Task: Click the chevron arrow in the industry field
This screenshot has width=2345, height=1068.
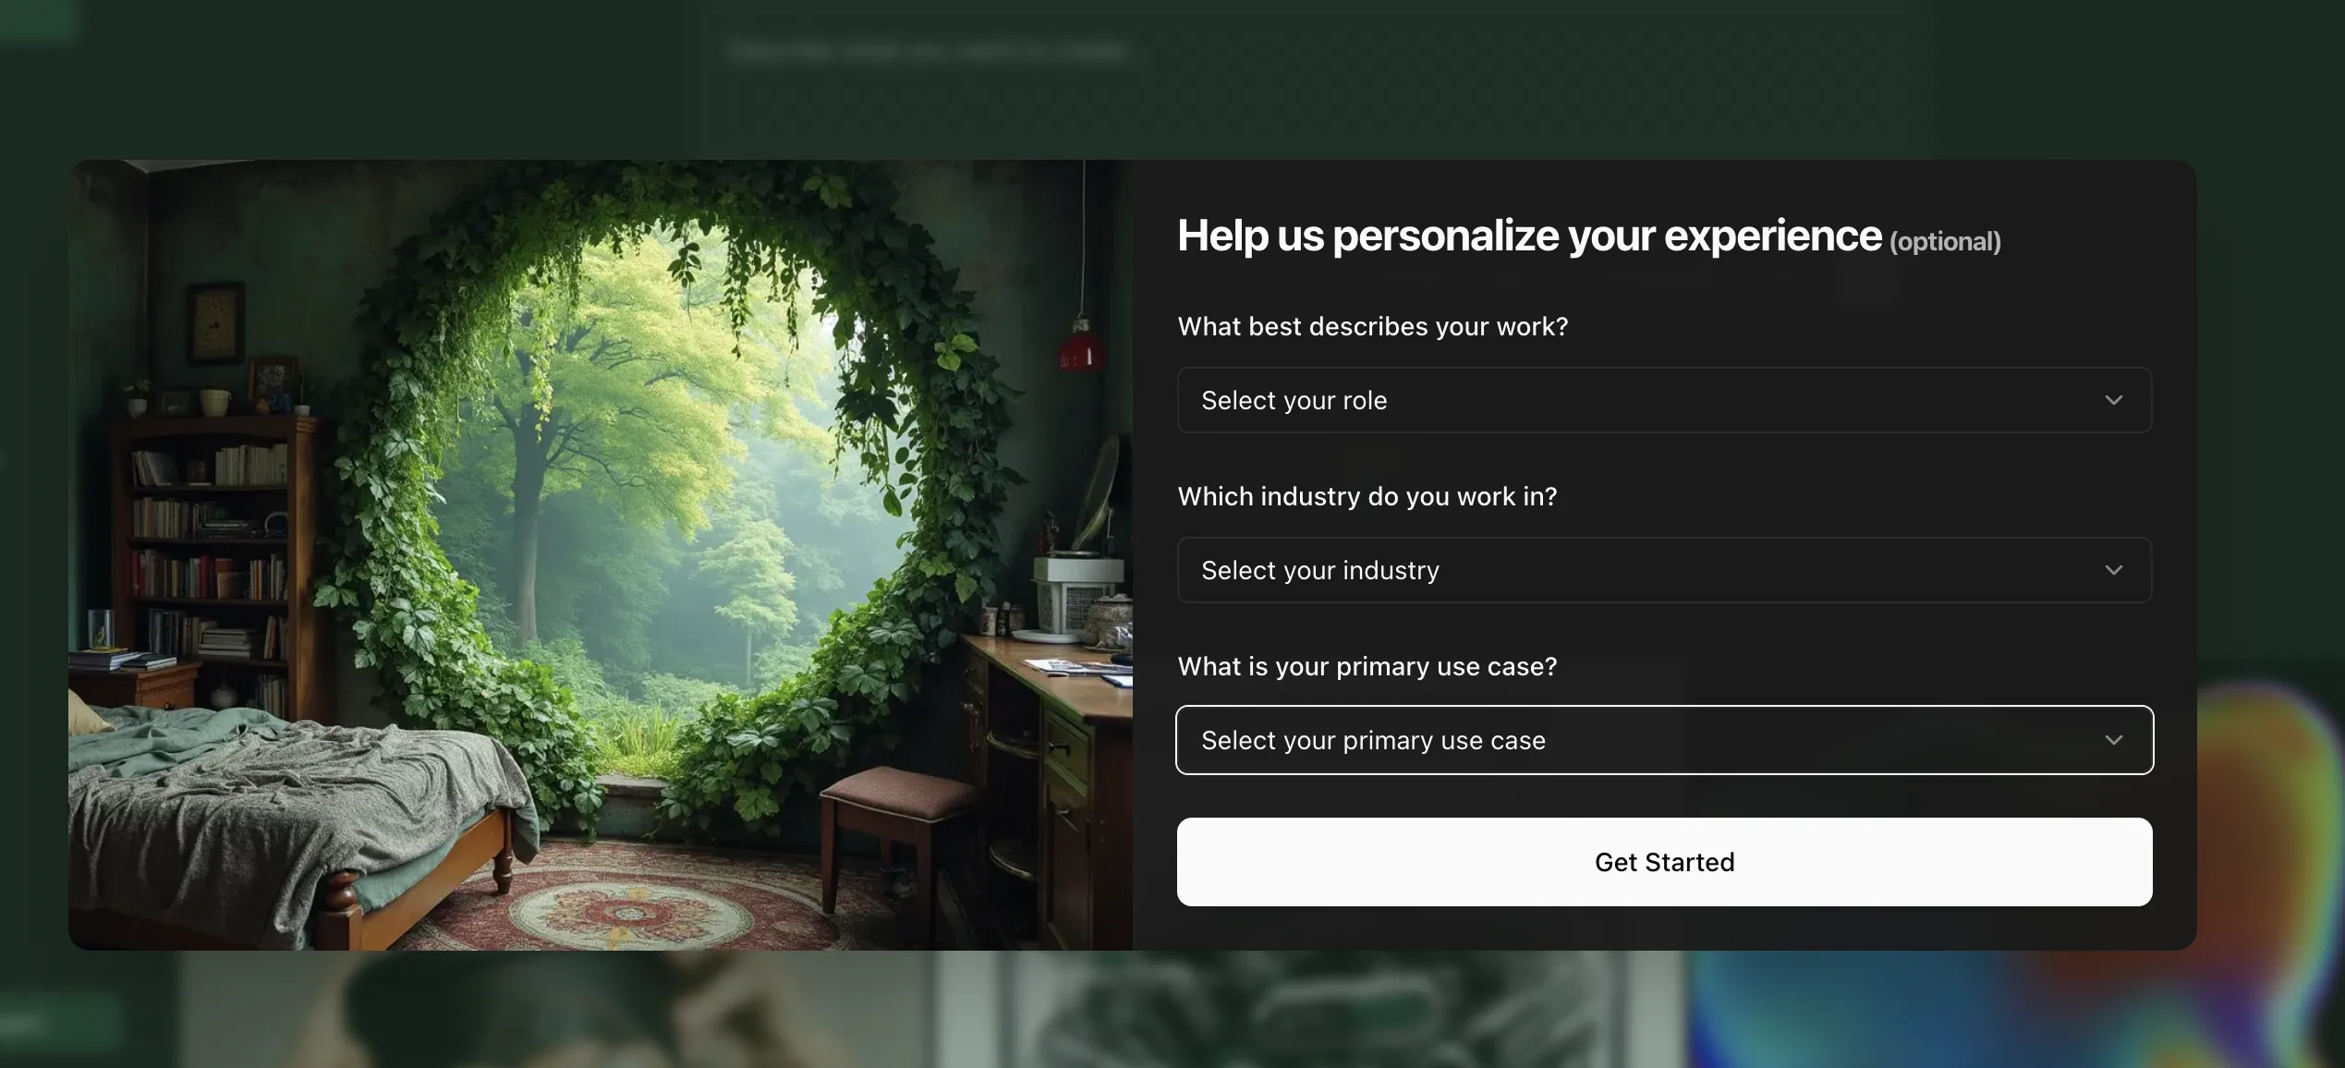Action: 2113,570
